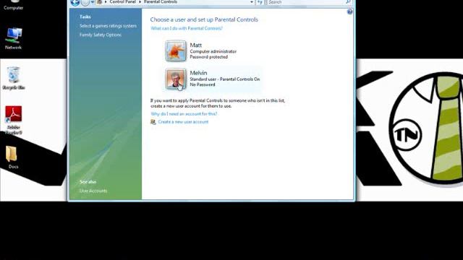Click 'No Password' text under Melvin
This screenshot has width=463, height=260.
coord(203,84)
